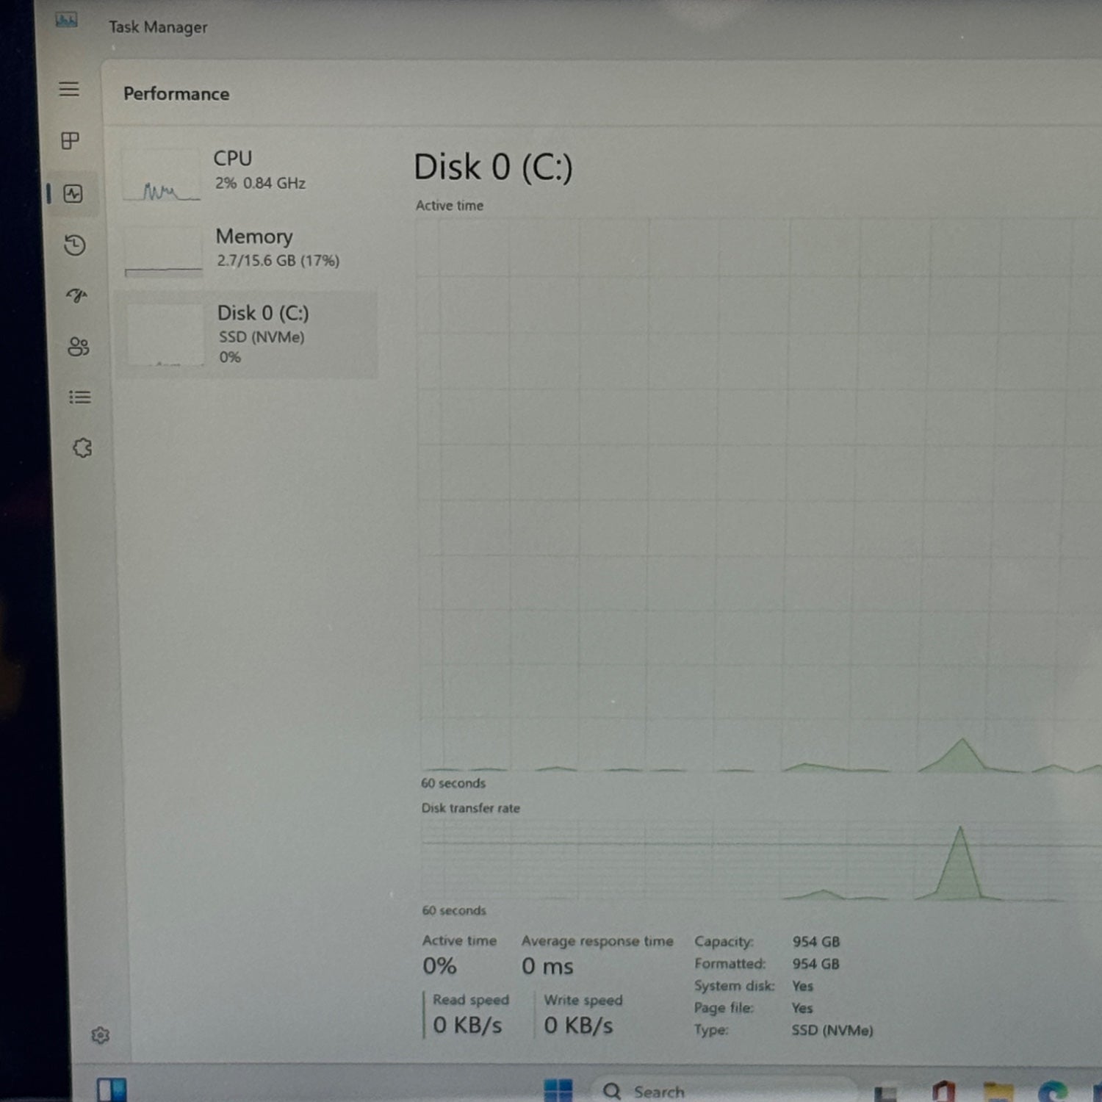The height and width of the screenshot is (1102, 1102).
Task: Open the Details page icon
Action: [80, 397]
